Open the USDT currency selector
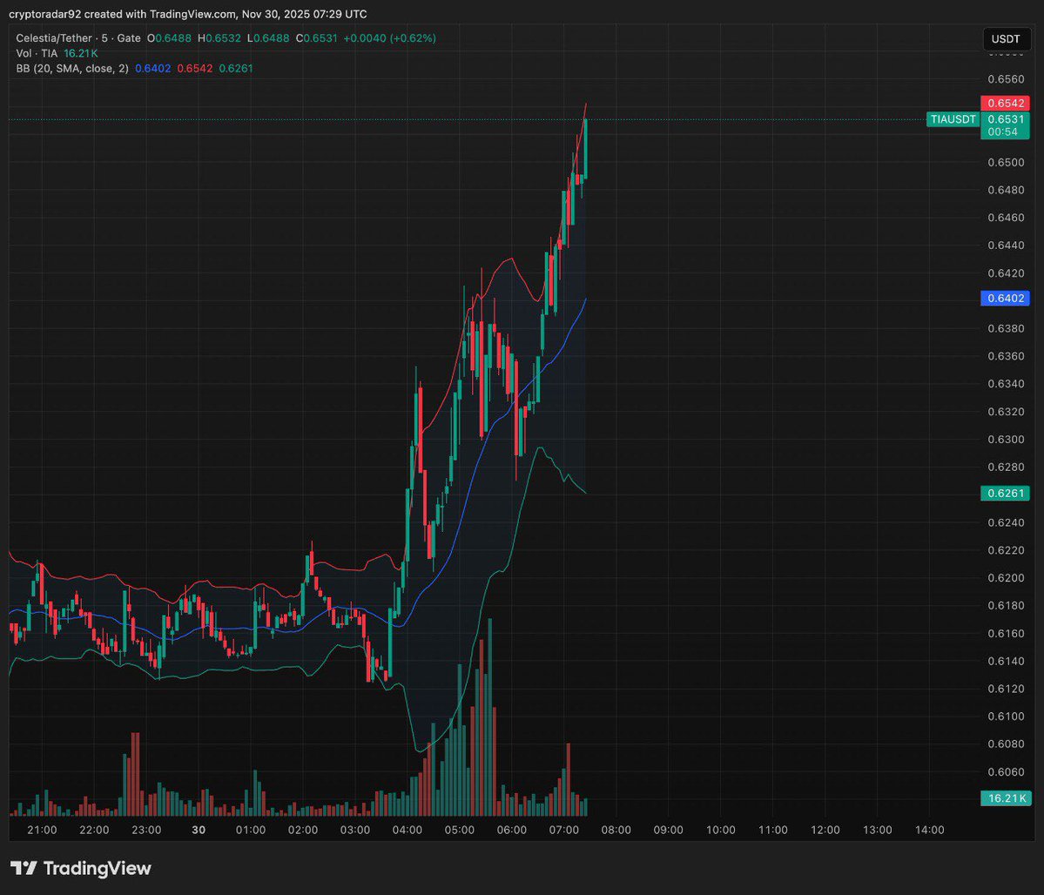1044x895 pixels. pyautogui.click(x=1006, y=38)
